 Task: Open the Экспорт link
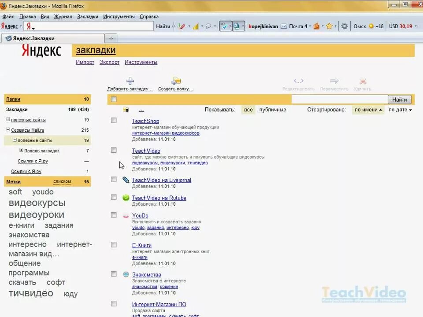click(109, 62)
